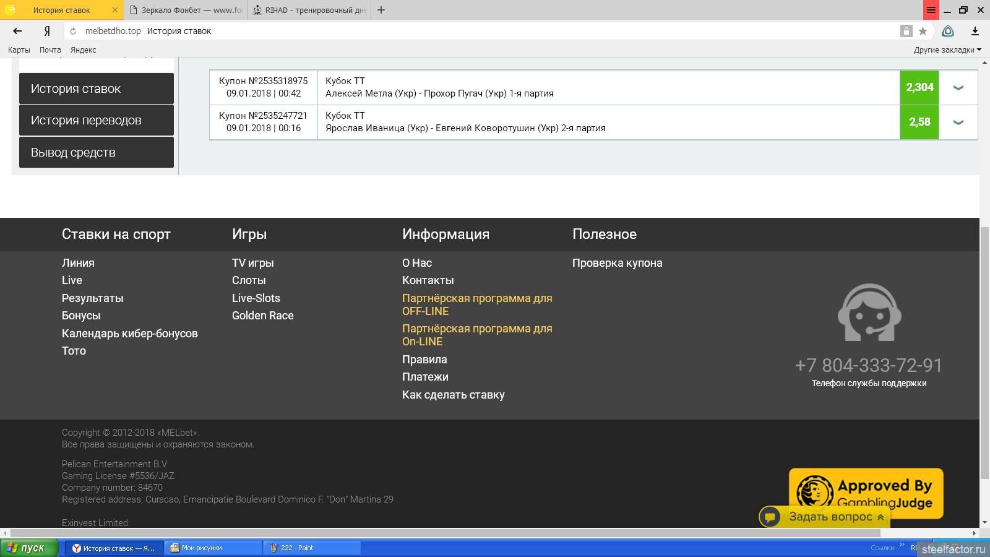
Task: Open Тото footer link
Action: point(74,350)
